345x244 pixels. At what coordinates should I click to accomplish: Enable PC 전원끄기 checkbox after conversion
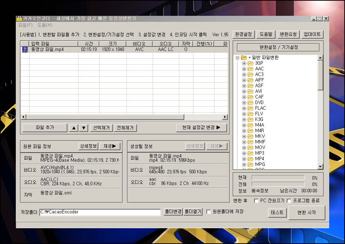[x=256, y=201]
